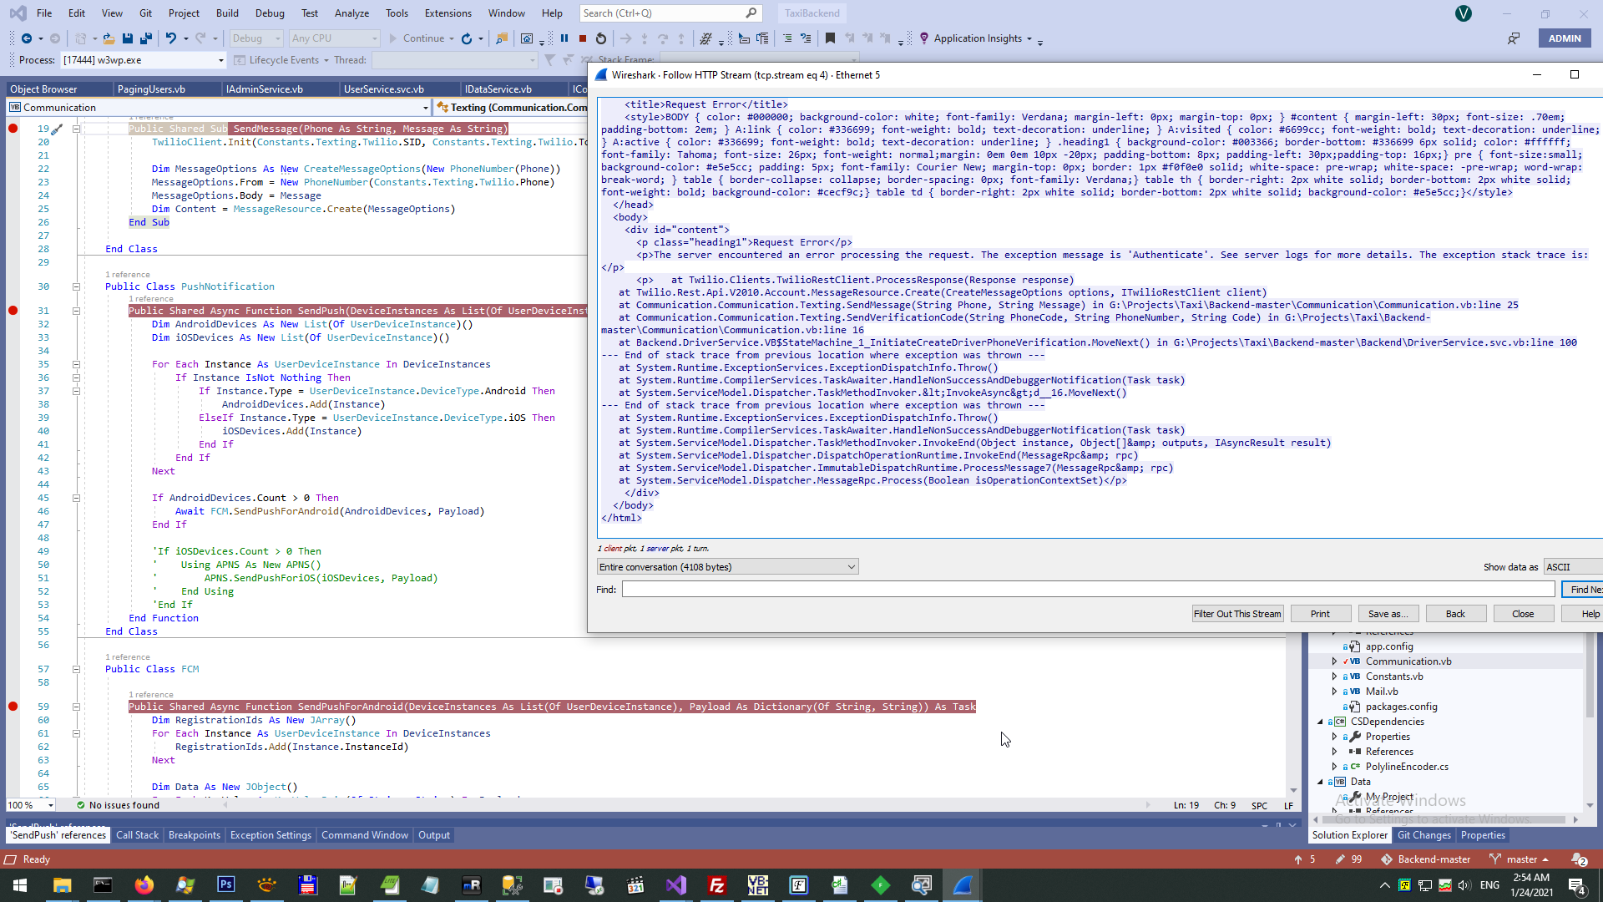The image size is (1603, 902).
Task: Expand the Communication.vb tree node
Action: click(1334, 661)
